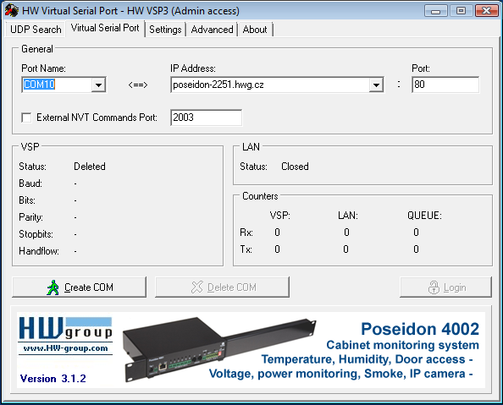Click the Baud label in VSP group

[30, 183]
